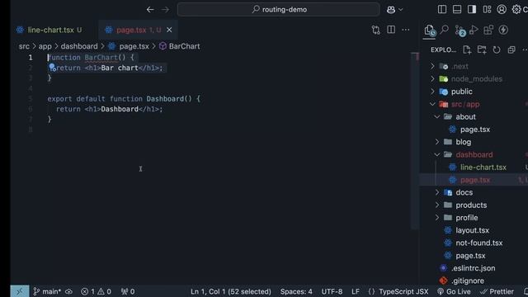Viewport: 528px width, 297px height.
Task: Open changes compare icon in editor toolbar
Action: point(376,30)
